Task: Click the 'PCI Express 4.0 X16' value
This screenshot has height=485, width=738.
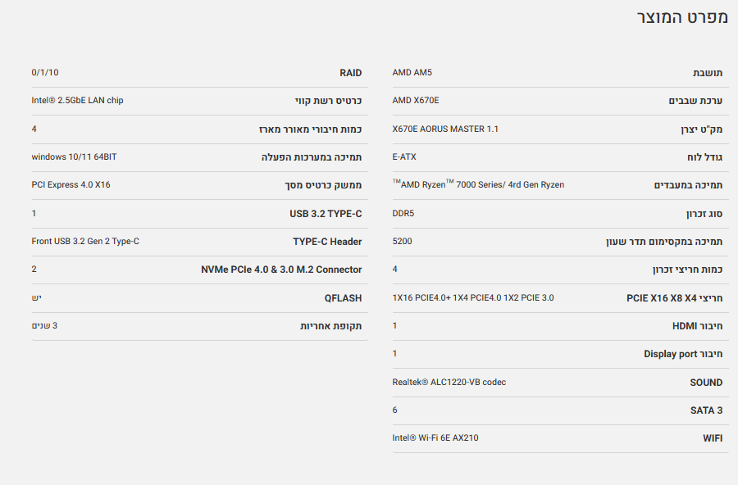Action: pos(71,185)
